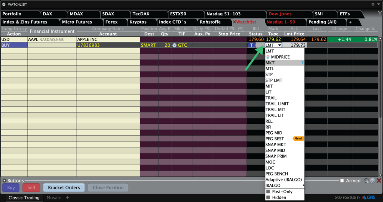The height and width of the screenshot is (202, 383).
Task: Close the Watchlist tab with its red x
Action: coord(235,22)
